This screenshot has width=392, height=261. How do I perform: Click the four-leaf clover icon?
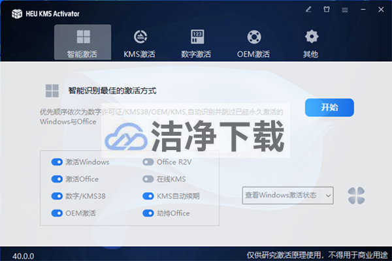click(x=356, y=196)
